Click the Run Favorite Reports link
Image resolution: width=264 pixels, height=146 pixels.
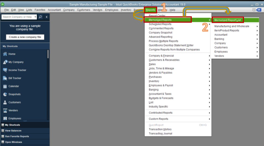click(x=17, y=136)
